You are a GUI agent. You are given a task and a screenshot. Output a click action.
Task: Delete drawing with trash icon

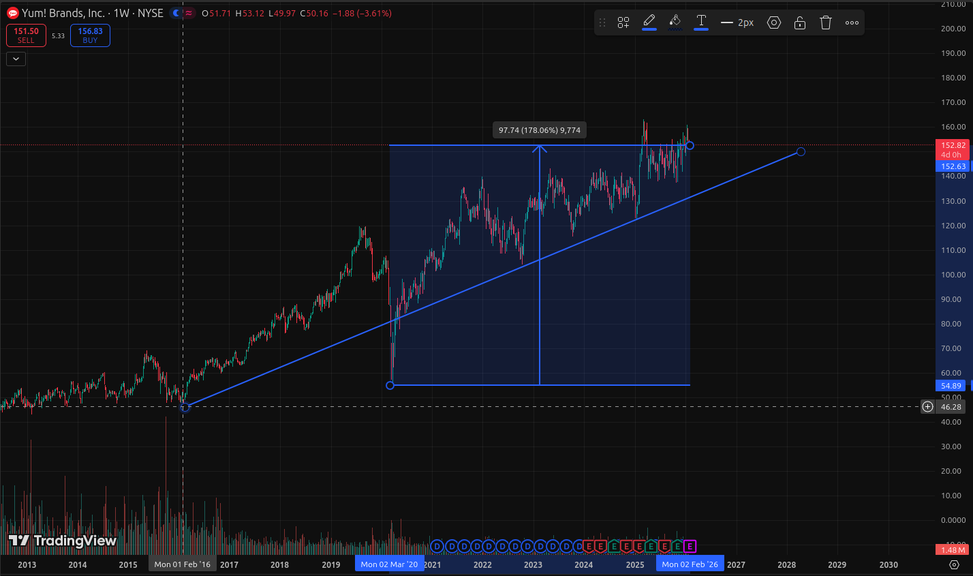pos(826,22)
